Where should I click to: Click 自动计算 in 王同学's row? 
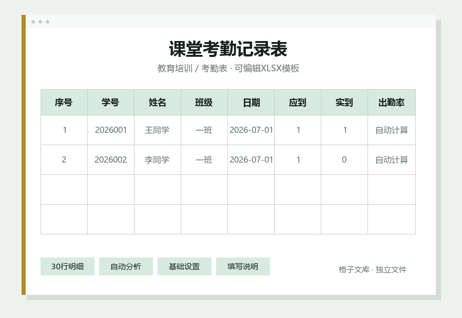392,130
